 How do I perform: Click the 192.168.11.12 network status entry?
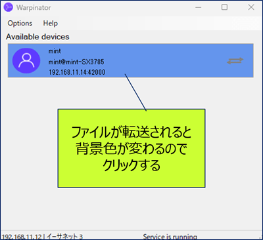(42, 237)
